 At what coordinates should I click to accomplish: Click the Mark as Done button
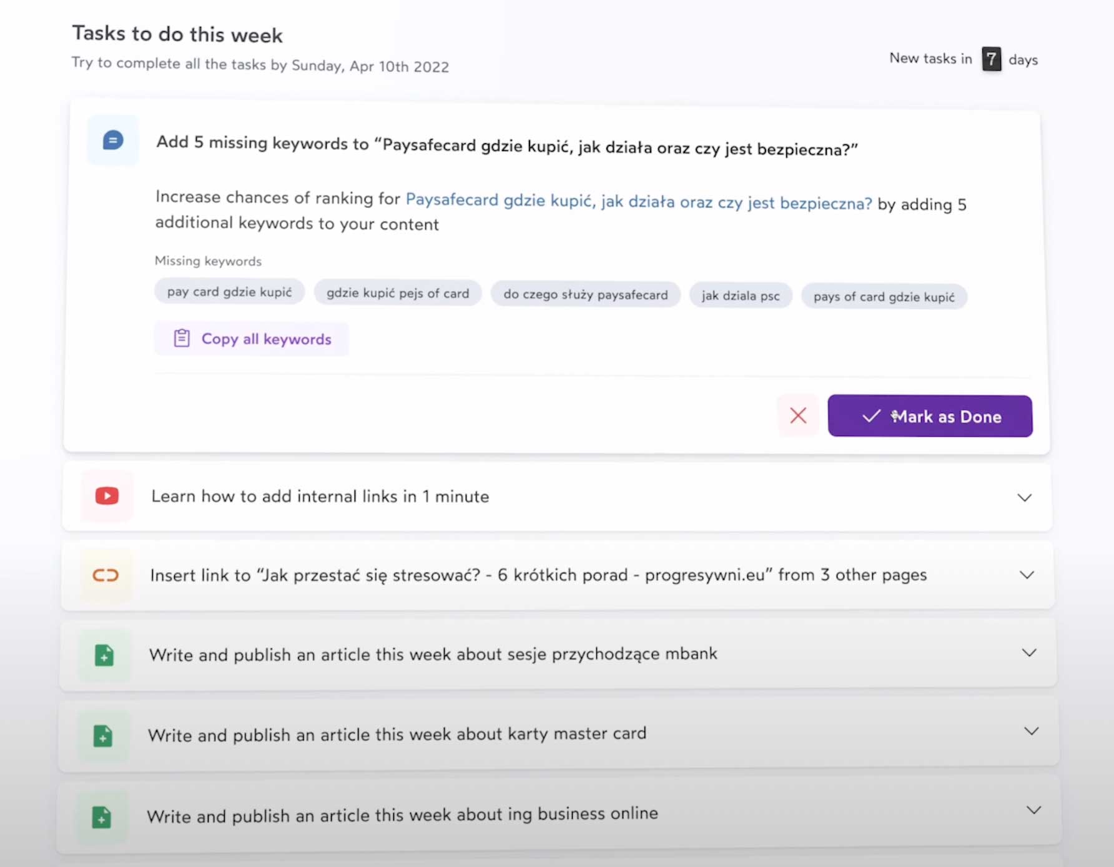tap(930, 416)
